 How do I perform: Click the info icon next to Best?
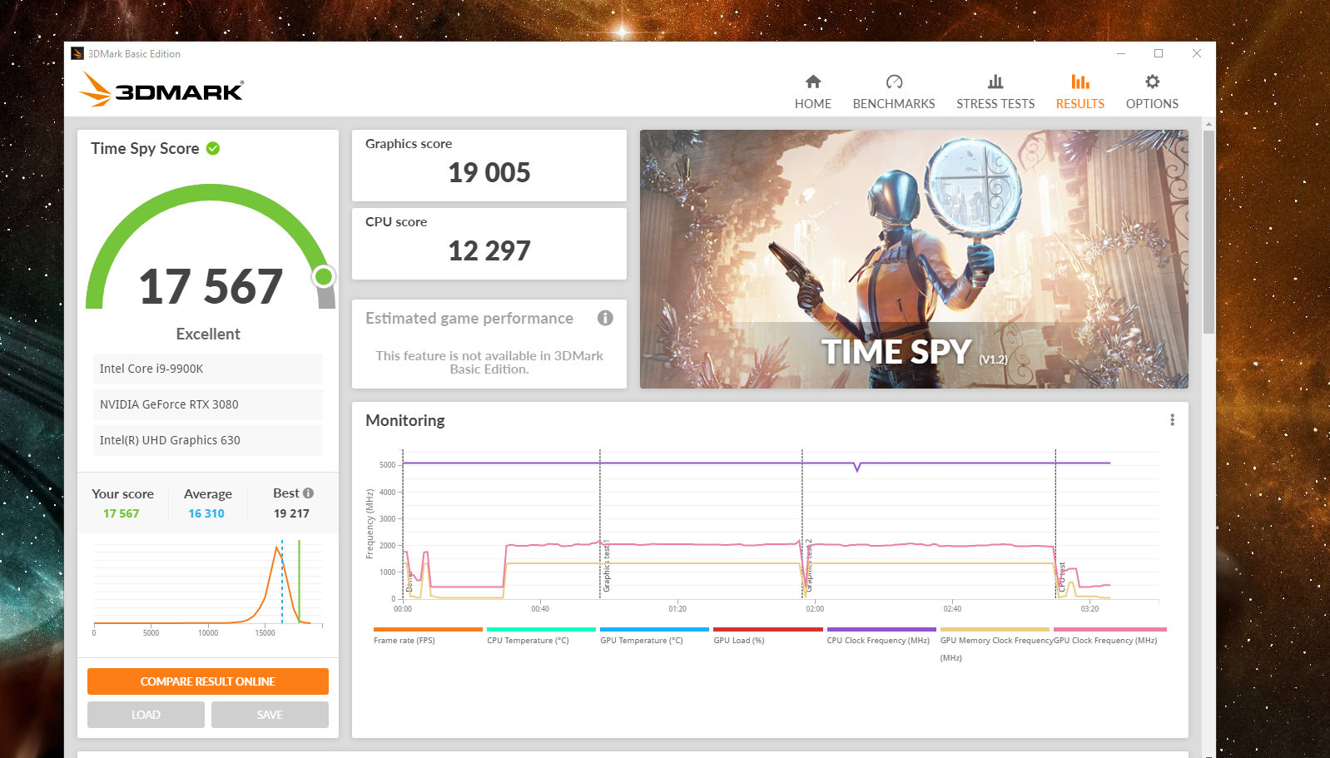point(308,493)
